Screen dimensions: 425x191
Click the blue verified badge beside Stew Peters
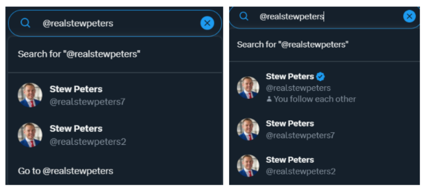point(320,77)
